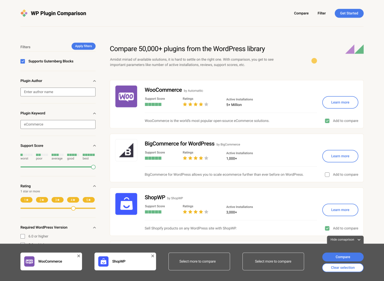Viewport: 384px width, 281px height.
Task: Click the Rating slider handle
Action: click(x=73, y=208)
